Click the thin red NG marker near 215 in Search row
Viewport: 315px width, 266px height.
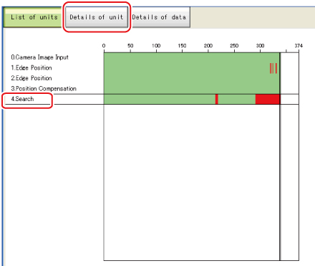tap(217, 99)
